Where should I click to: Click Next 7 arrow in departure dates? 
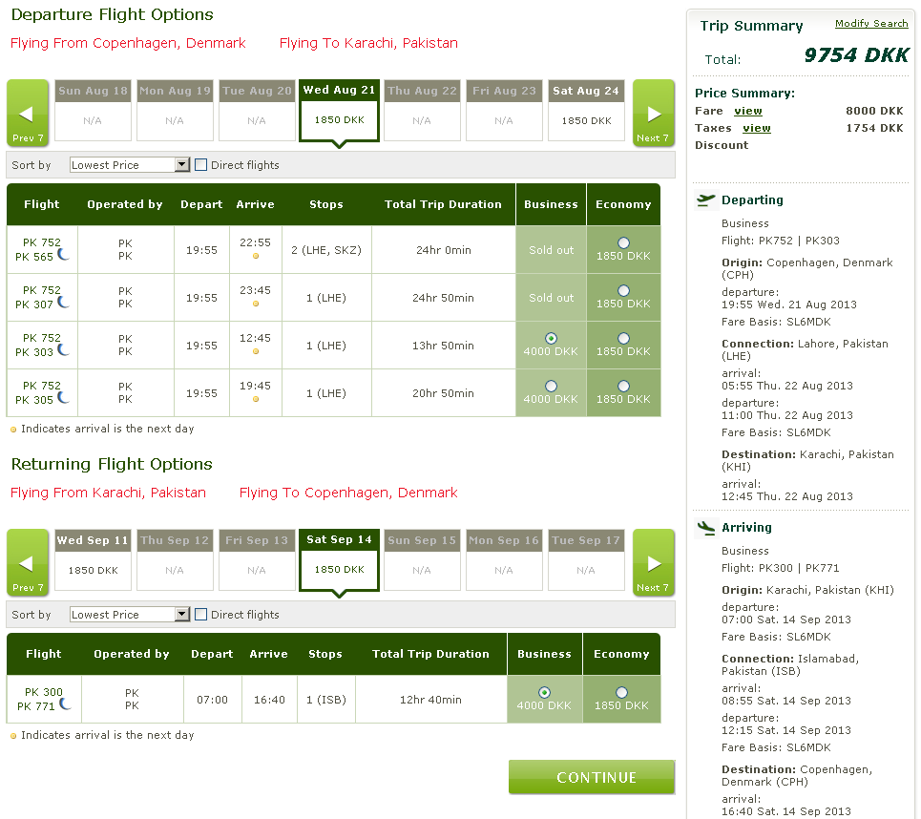click(653, 115)
